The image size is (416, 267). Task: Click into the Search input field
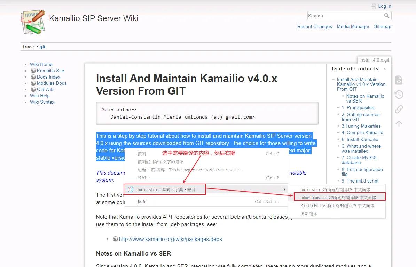(x=345, y=16)
